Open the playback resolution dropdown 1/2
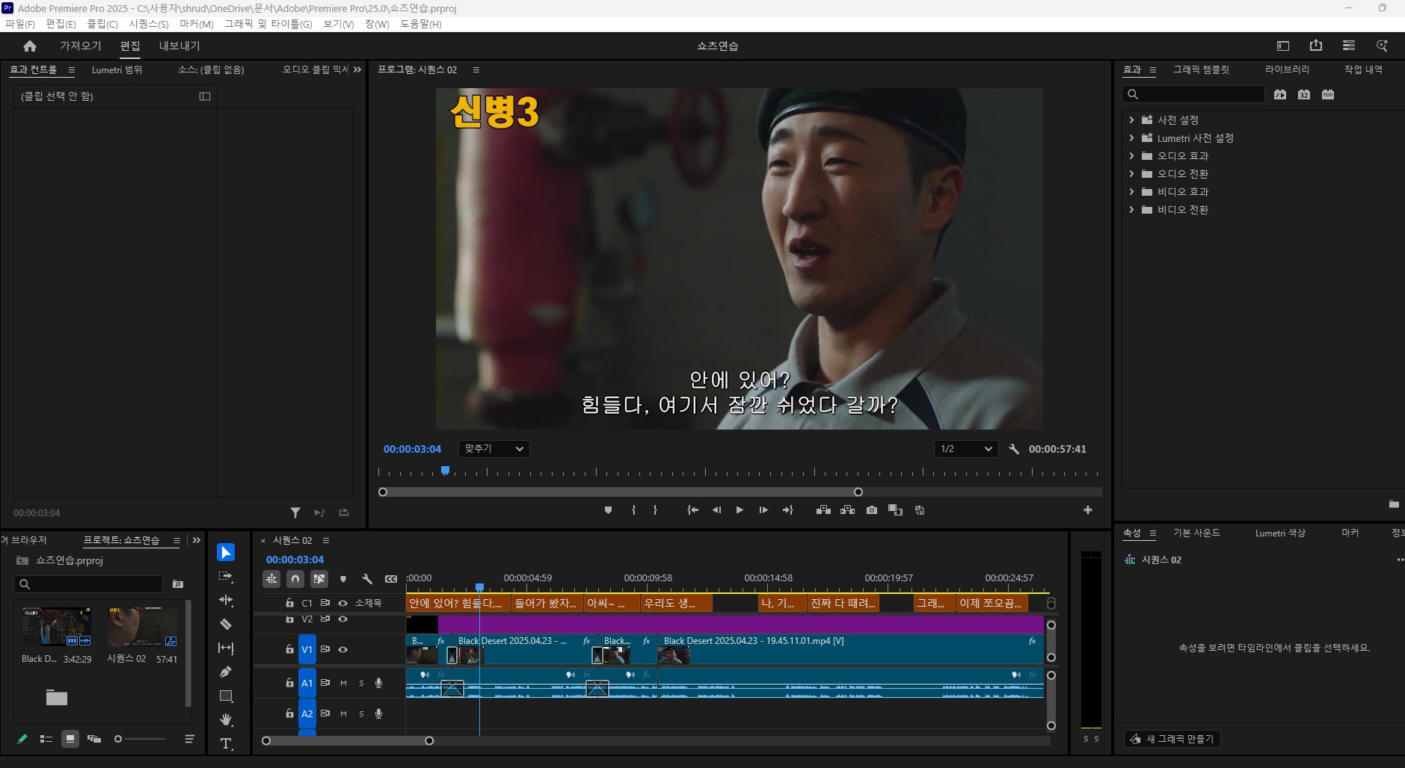The width and height of the screenshot is (1405, 768). point(967,449)
